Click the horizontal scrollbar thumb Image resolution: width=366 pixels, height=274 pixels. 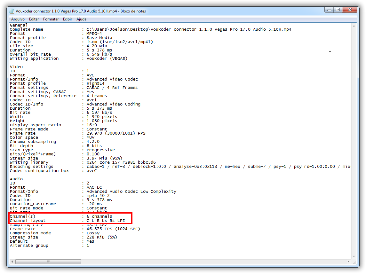point(48,262)
